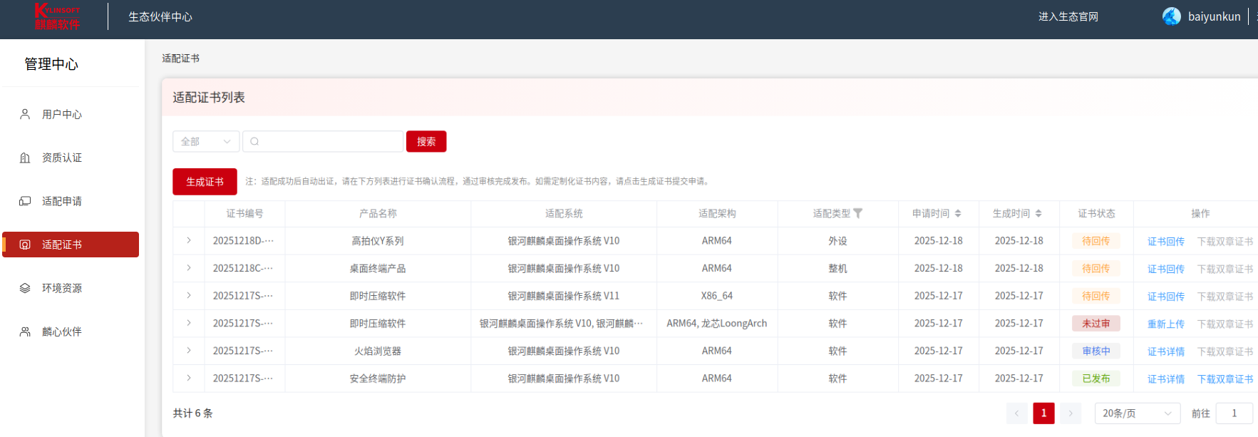This screenshot has height=437, width=1258.
Task: Open 麟心伙伴 in the sidebar menu
Action: pyautogui.click(x=62, y=331)
